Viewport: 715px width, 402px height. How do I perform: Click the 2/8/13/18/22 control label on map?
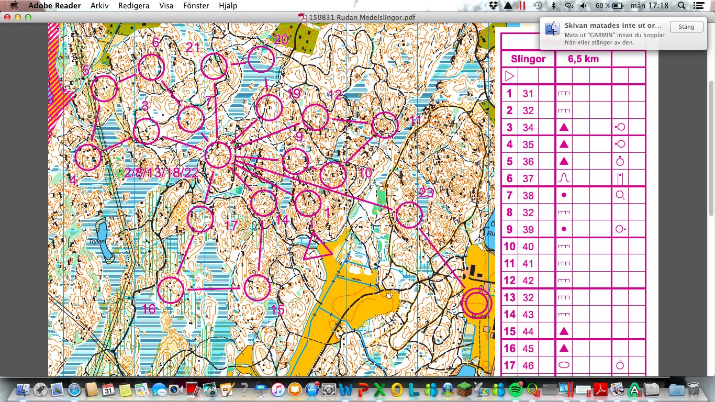(162, 173)
